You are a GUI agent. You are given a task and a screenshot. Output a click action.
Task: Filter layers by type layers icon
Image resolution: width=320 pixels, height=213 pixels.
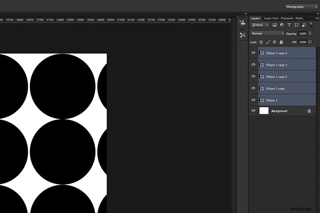(289, 25)
